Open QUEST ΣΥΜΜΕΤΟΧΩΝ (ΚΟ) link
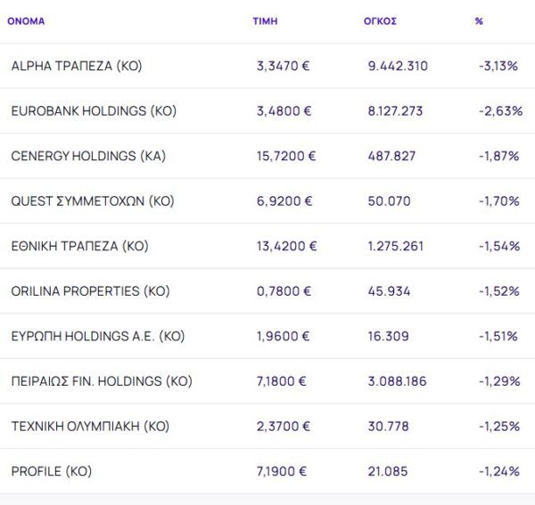 point(93,201)
